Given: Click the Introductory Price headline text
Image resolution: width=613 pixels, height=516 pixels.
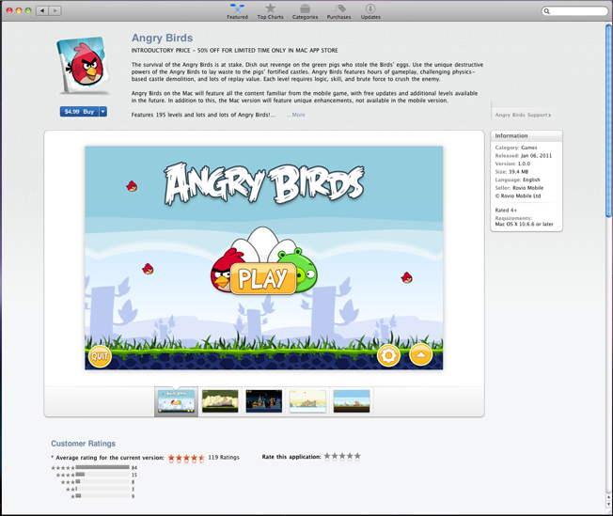Looking at the screenshot, I should click(234, 51).
